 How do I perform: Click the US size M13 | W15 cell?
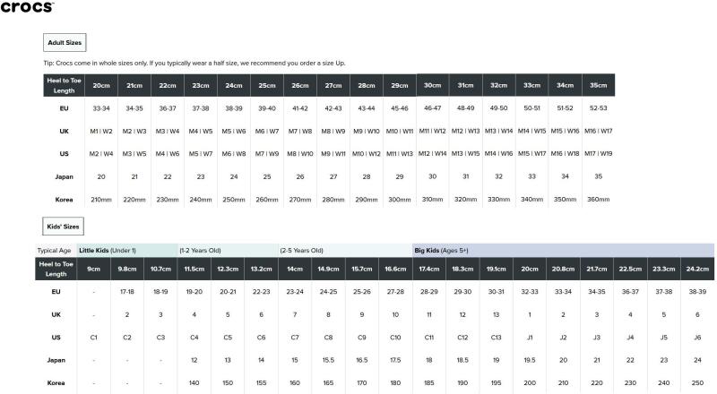(x=465, y=154)
